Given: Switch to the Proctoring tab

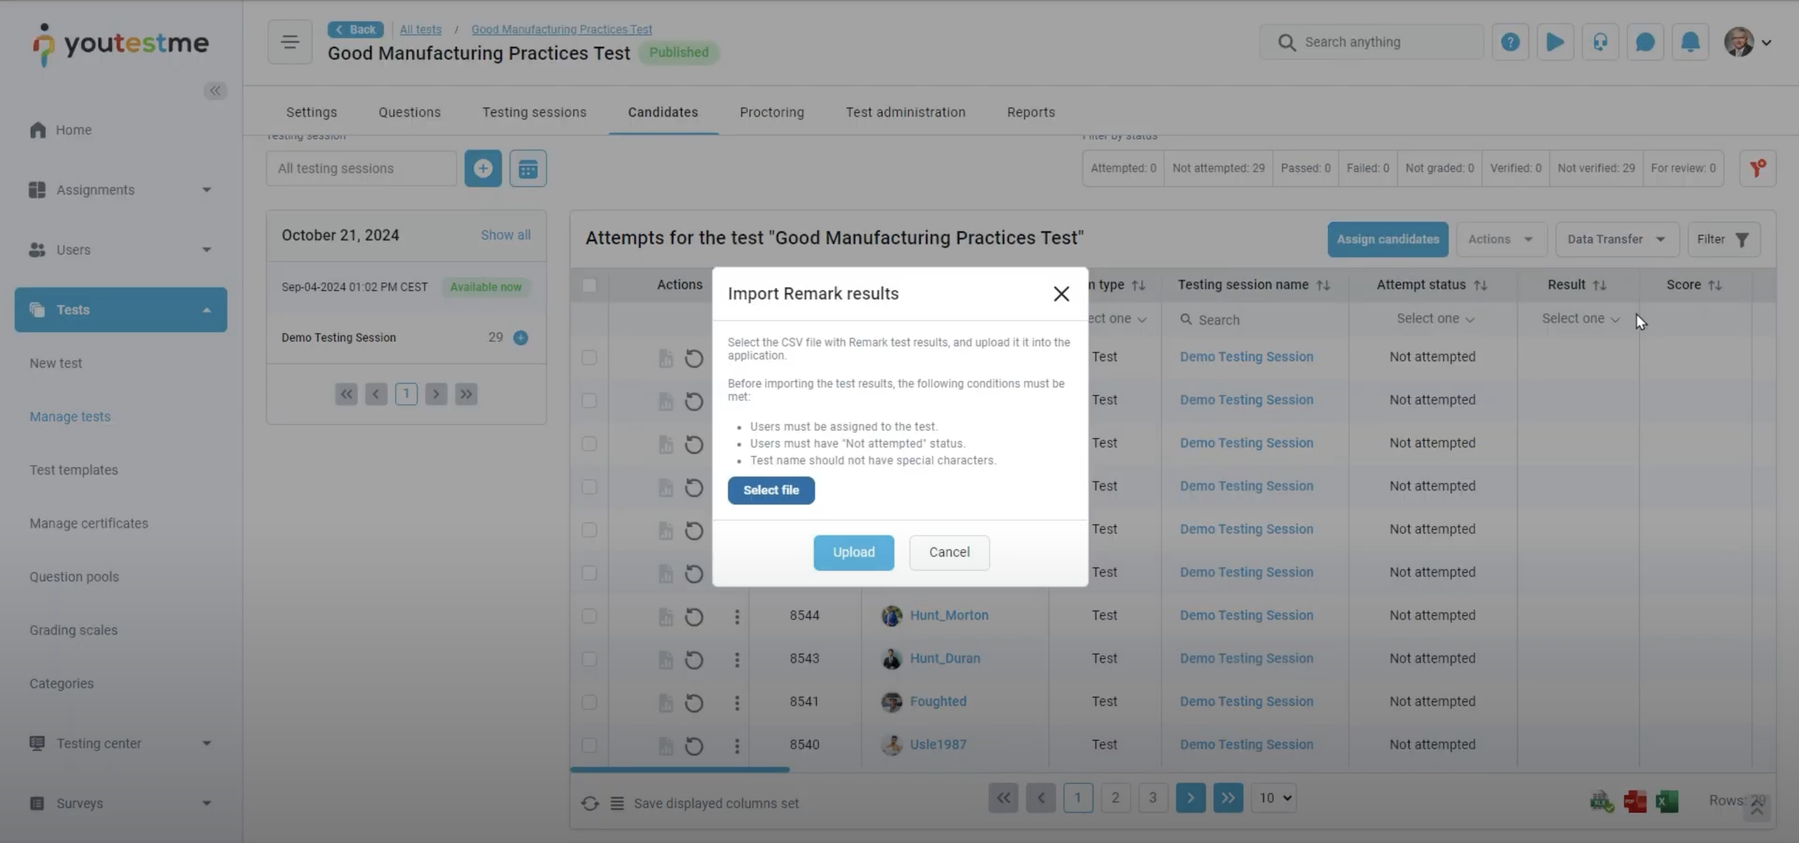Looking at the screenshot, I should tap(771, 112).
